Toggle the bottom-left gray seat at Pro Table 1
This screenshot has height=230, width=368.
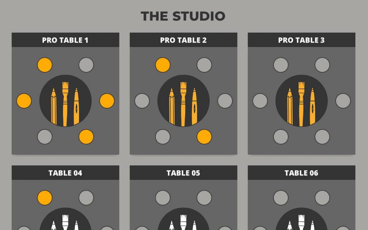[45, 137]
